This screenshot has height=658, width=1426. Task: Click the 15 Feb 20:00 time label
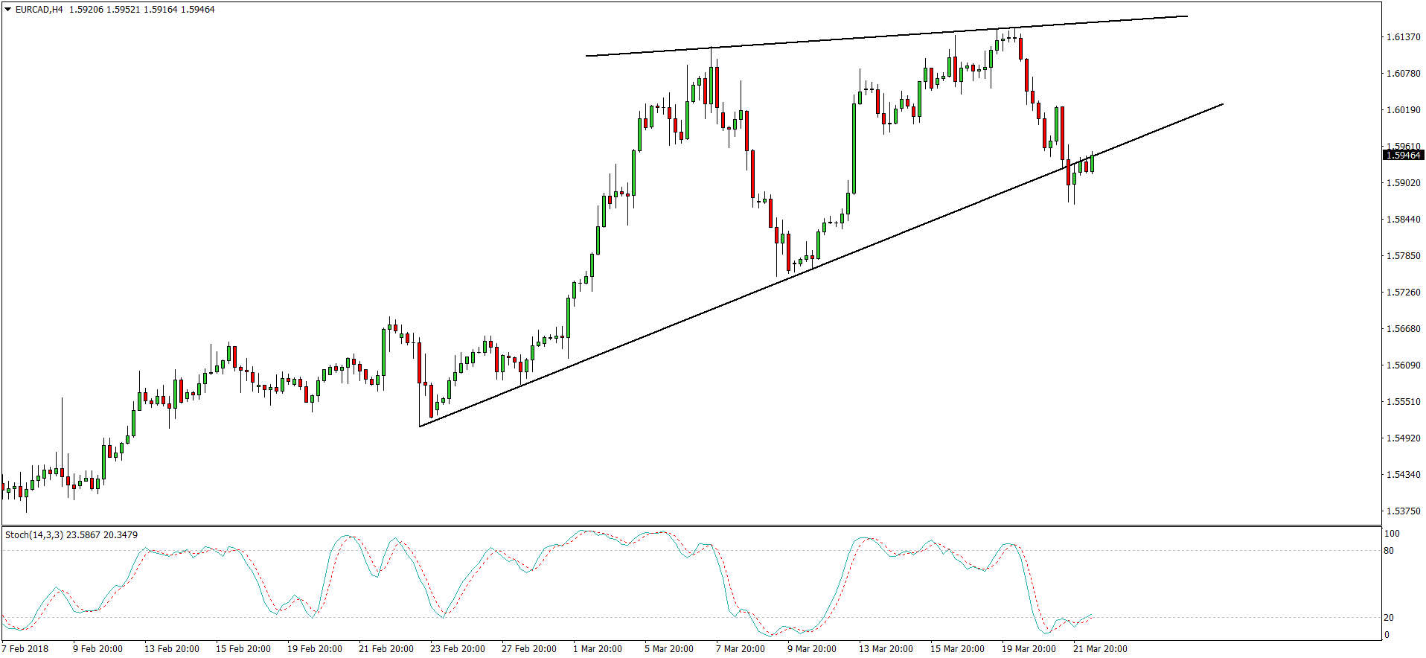tap(243, 648)
